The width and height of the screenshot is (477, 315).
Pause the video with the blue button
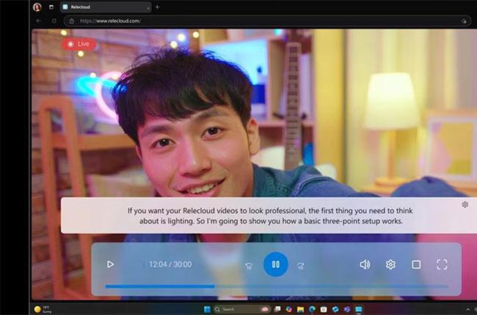pyautogui.click(x=276, y=264)
